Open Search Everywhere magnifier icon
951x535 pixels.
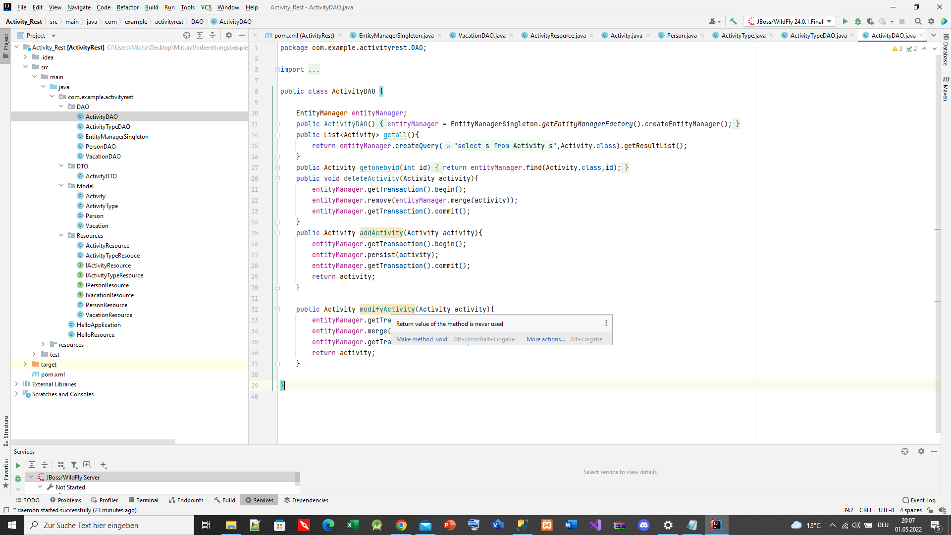(918, 21)
